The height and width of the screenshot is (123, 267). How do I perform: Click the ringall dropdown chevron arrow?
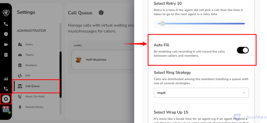click(244, 93)
